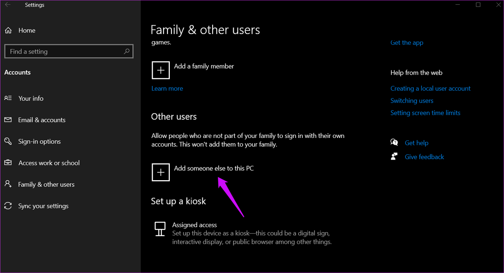The width and height of the screenshot is (504, 273).
Task: Open Creating a local user account
Action: point(430,88)
